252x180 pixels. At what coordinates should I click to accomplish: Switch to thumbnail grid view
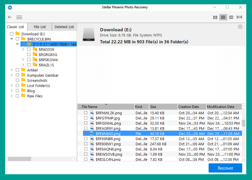pos(215,17)
